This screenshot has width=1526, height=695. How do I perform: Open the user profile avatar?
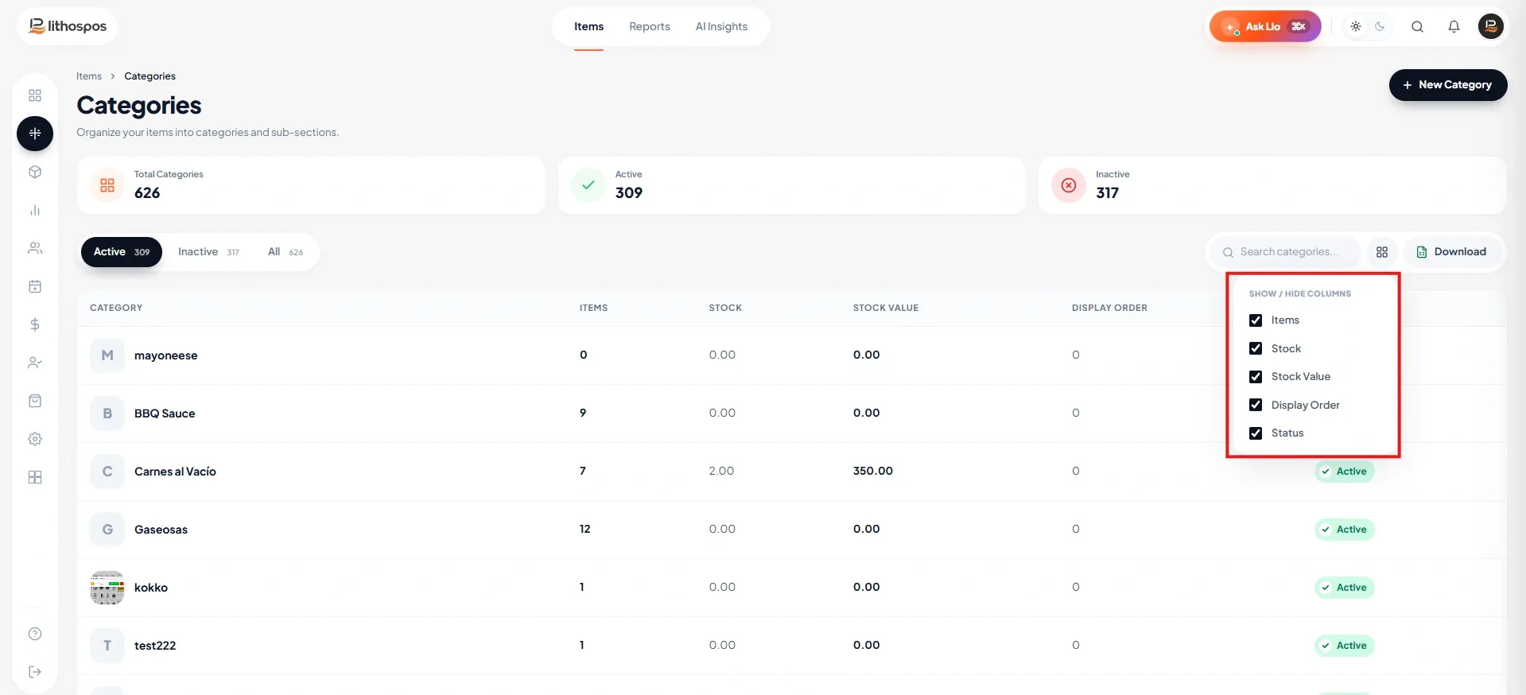coord(1491,26)
